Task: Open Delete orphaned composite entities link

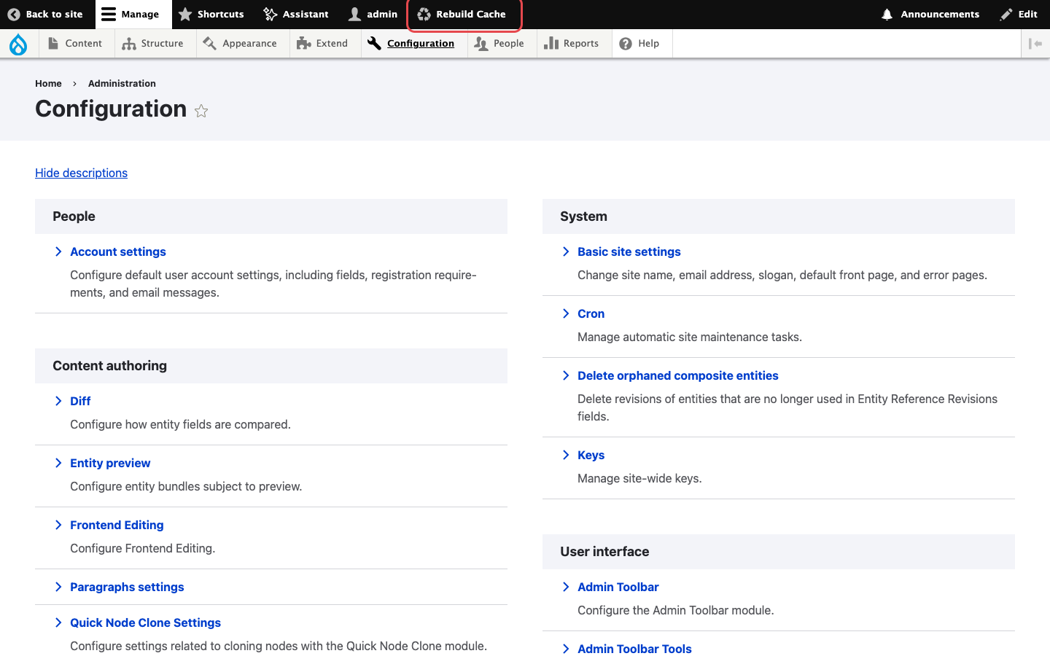Action: click(678, 375)
